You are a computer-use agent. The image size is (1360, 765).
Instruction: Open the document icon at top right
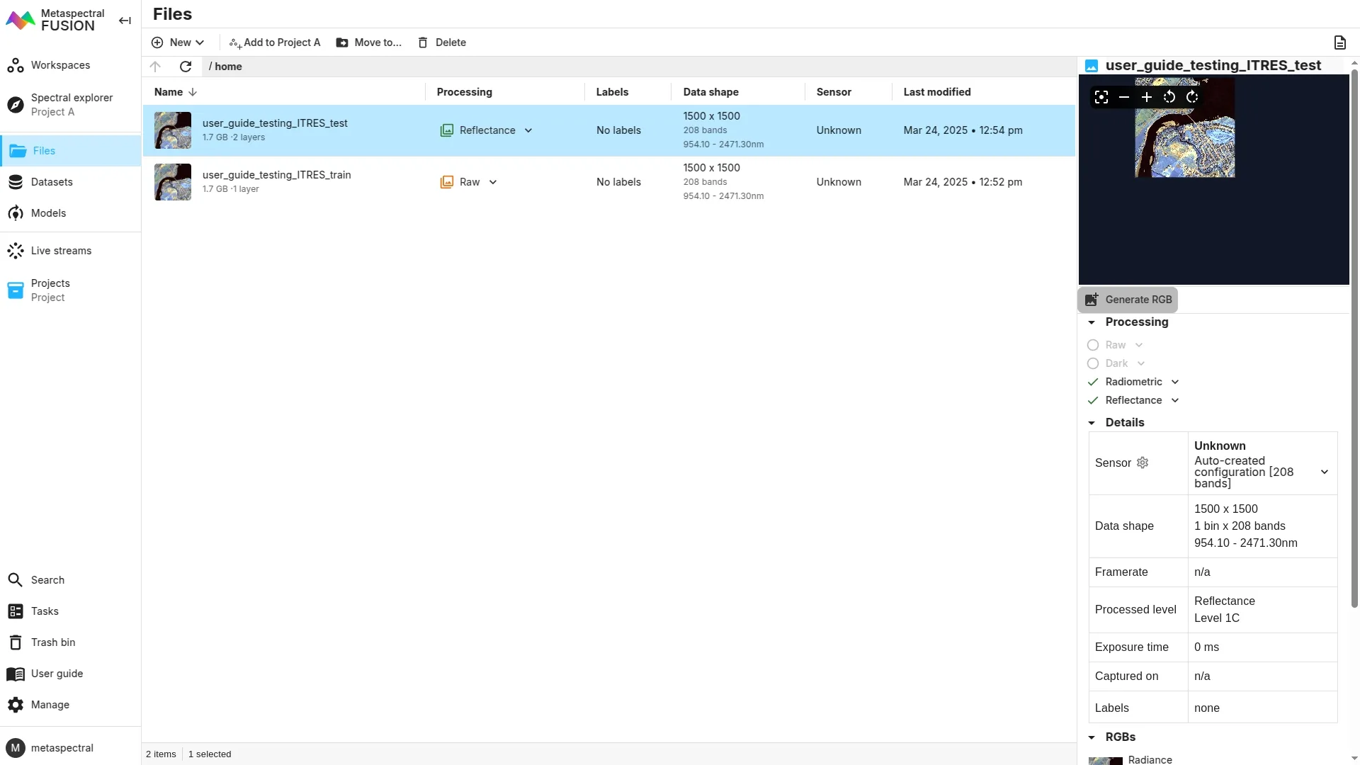pyautogui.click(x=1339, y=42)
